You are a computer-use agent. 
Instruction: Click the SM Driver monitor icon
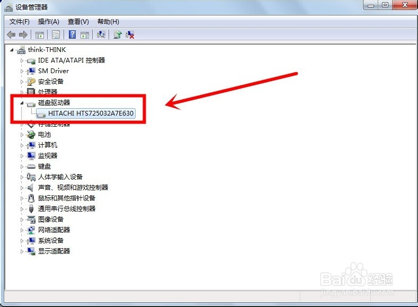tap(31, 71)
